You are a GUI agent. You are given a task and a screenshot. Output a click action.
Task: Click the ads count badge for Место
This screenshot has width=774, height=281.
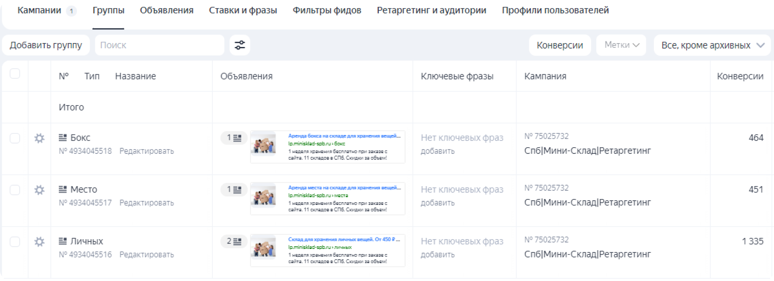pos(234,190)
